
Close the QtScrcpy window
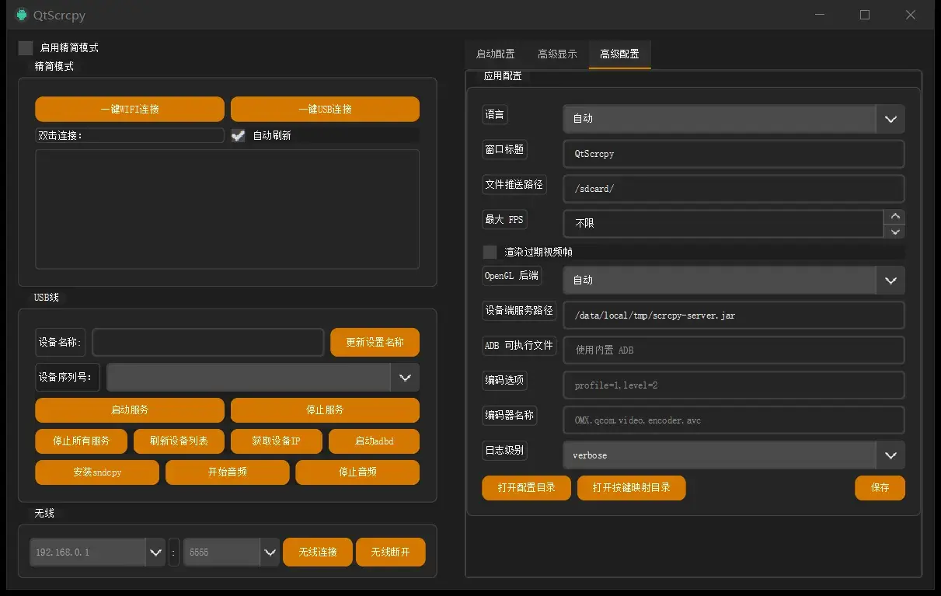[911, 15]
